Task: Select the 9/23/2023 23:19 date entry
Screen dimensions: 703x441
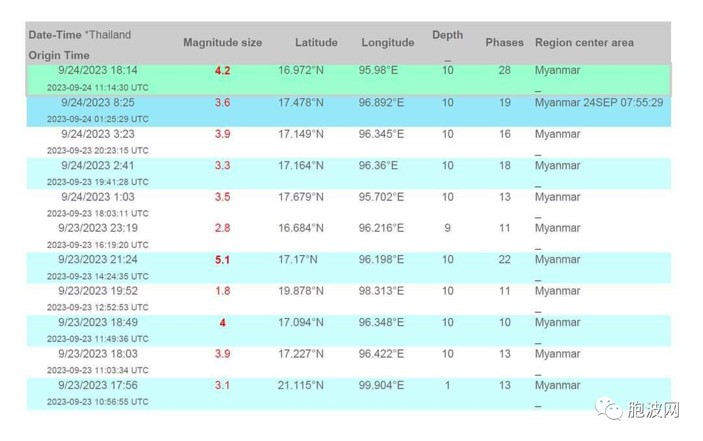Action: pyautogui.click(x=98, y=228)
